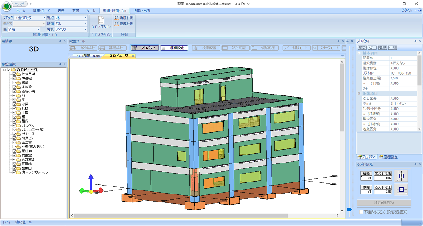Toggle the ブレース checkbox
The width and height of the screenshot is (423, 226).
coord(15,134)
